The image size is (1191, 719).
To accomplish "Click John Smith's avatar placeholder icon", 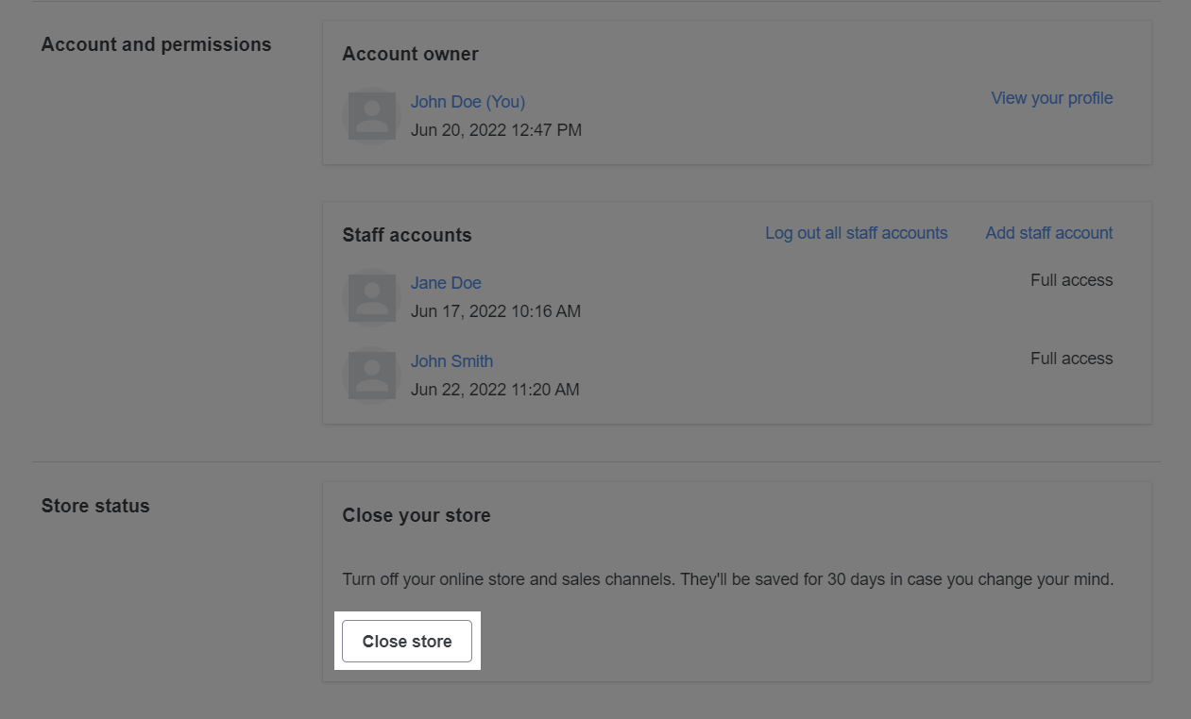I will [x=372, y=376].
